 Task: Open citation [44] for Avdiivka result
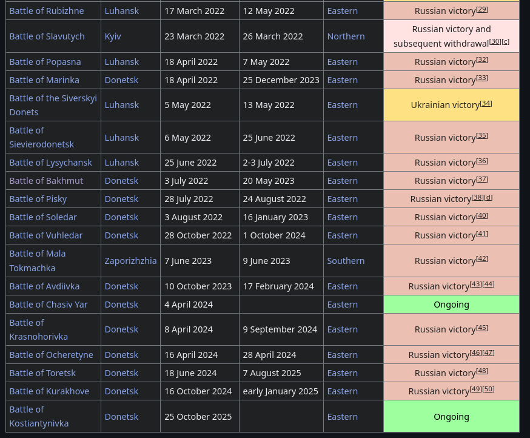488,284
